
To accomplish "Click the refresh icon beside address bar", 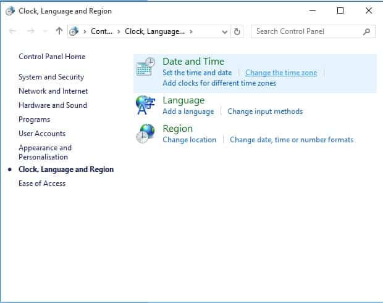I will (237, 31).
